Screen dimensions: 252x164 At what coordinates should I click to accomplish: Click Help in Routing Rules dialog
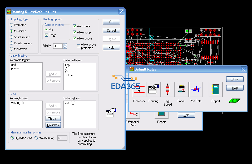(111, 48)
